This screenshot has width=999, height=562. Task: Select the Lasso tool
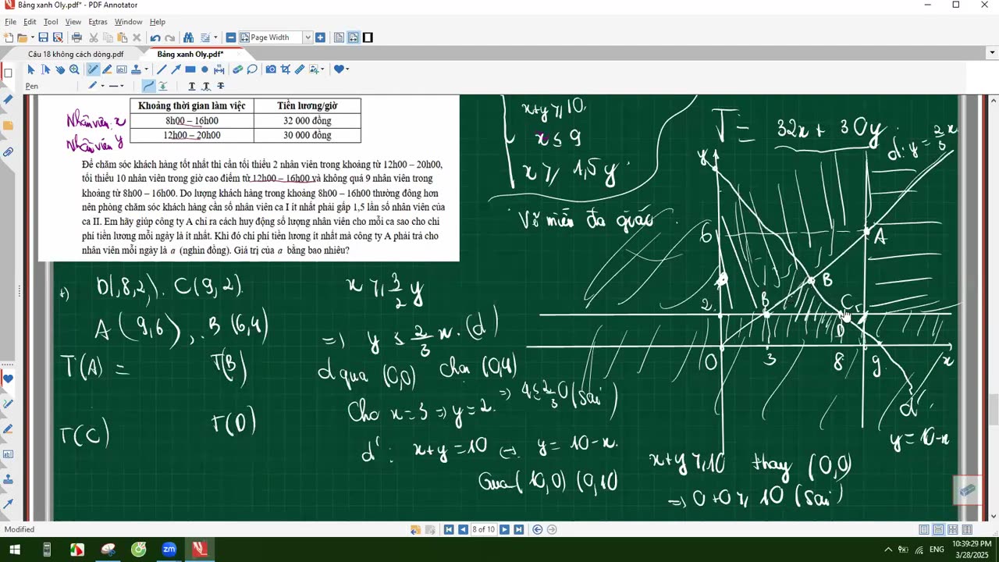(x=252, y=69)
